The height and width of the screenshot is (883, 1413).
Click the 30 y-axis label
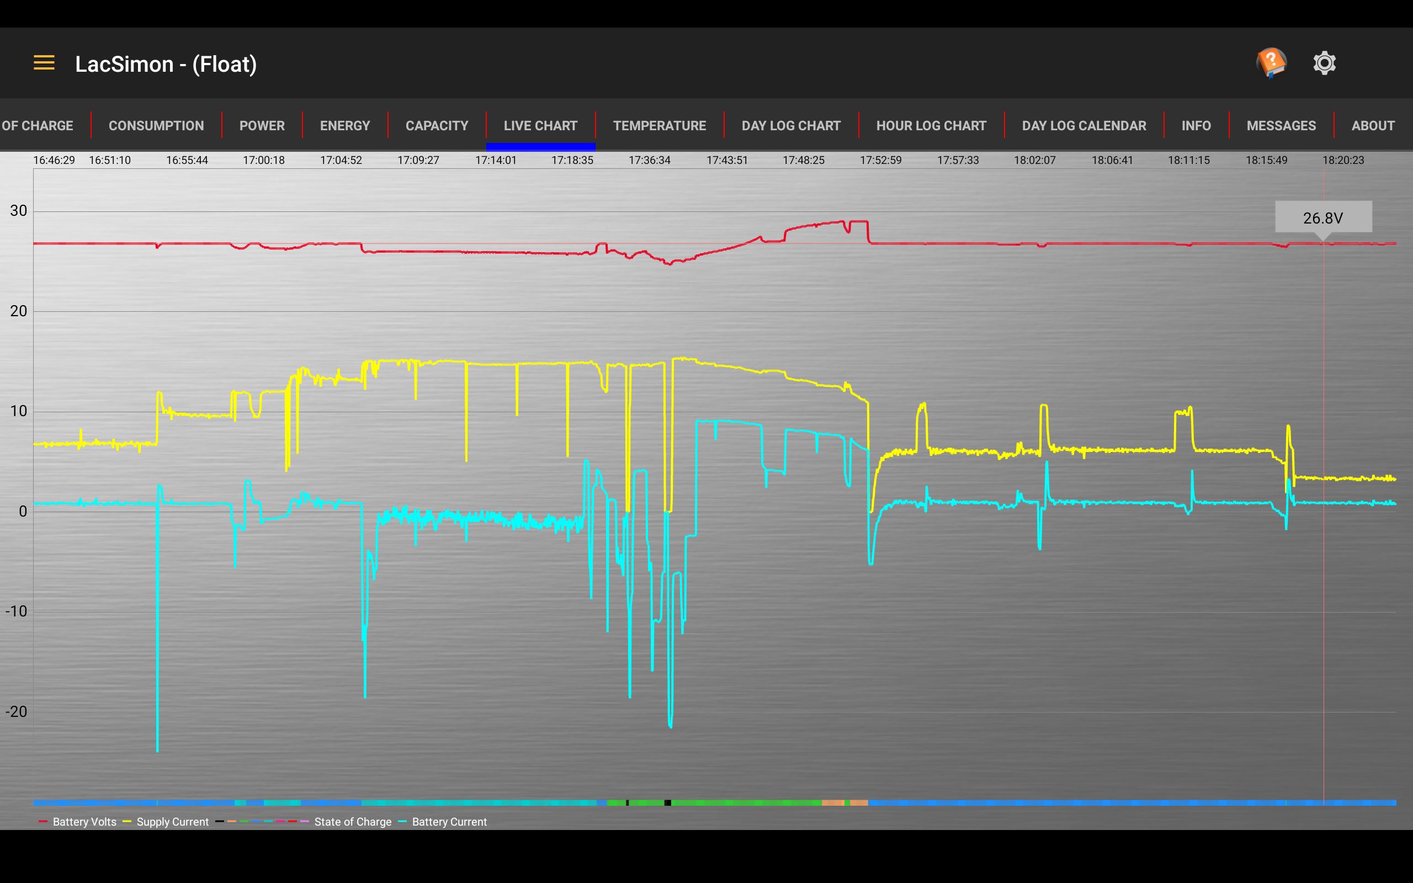point(19,211)
